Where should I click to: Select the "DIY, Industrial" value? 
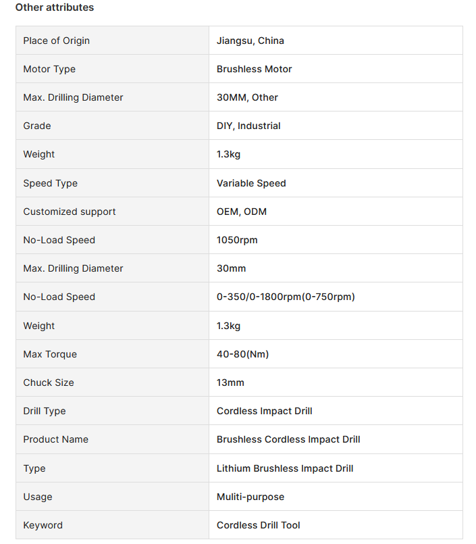click(248, 126)
